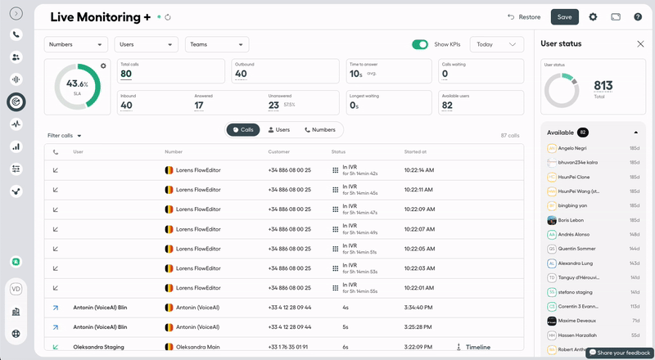Screen dimensions: 655x360
Task: Open the contacts sidebar icon
Action: (16, 57)
